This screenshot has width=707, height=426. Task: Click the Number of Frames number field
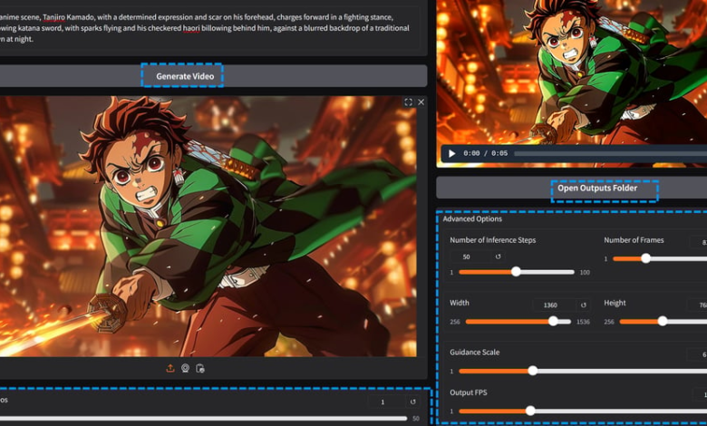coord(698,242)
